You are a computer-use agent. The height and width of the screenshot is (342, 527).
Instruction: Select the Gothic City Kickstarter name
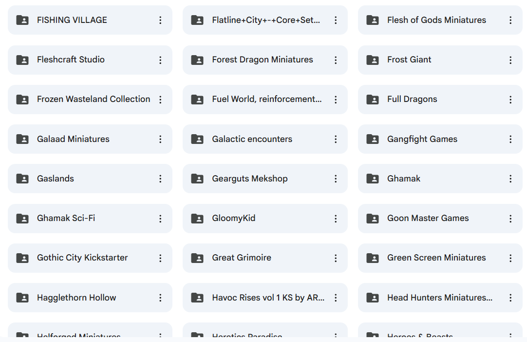(x=82, y=258)
